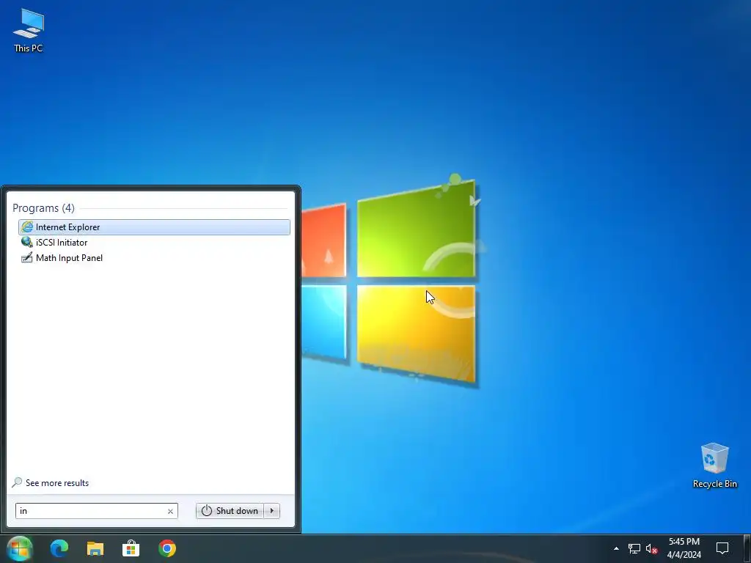Image resolution: width=751 pixels, height=563 pixels.
Task: Click the muted volume tray icon
Action: coord(651,548)
